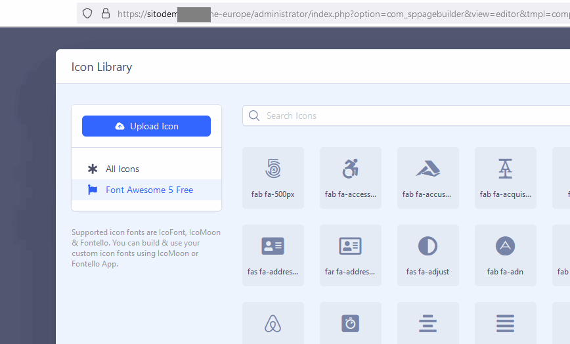Image resolution: width=570 pixels, height=344 pixels.
Task: Click the asterisk icon beside All Icons
Action: (93, 169)
